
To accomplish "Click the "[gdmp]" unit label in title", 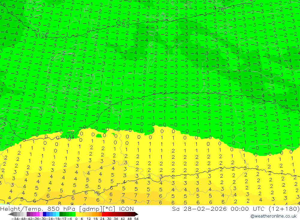I will [91, 209].
